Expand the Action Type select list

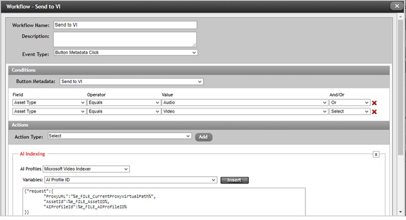119,136
